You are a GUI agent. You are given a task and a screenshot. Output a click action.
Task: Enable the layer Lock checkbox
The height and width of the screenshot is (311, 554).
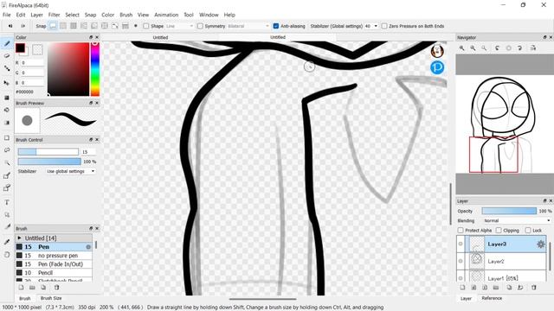tap(528, 231)
